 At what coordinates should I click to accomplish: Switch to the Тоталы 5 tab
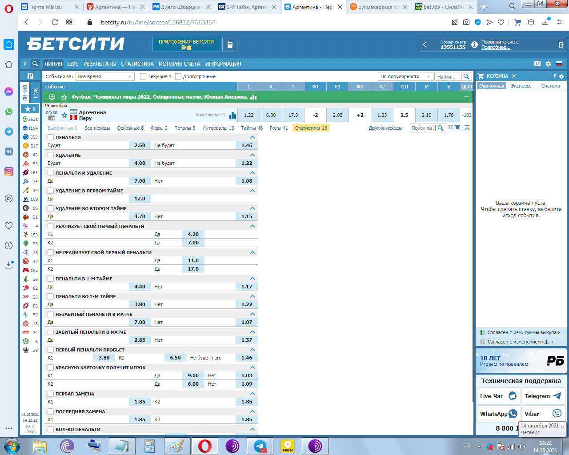[x=184, y=128]
